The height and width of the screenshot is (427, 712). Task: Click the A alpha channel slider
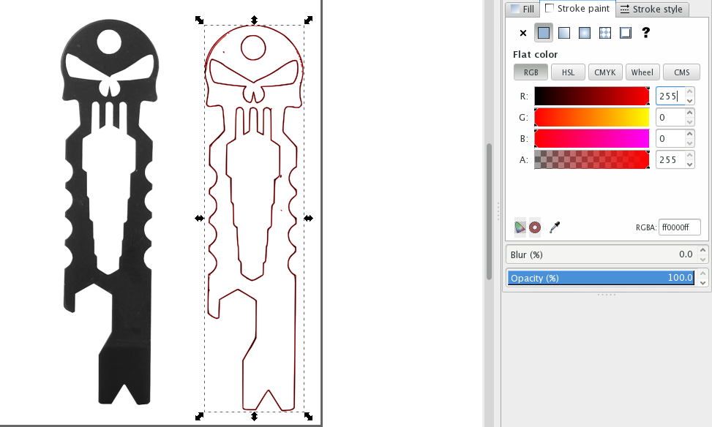click(592, 159)
